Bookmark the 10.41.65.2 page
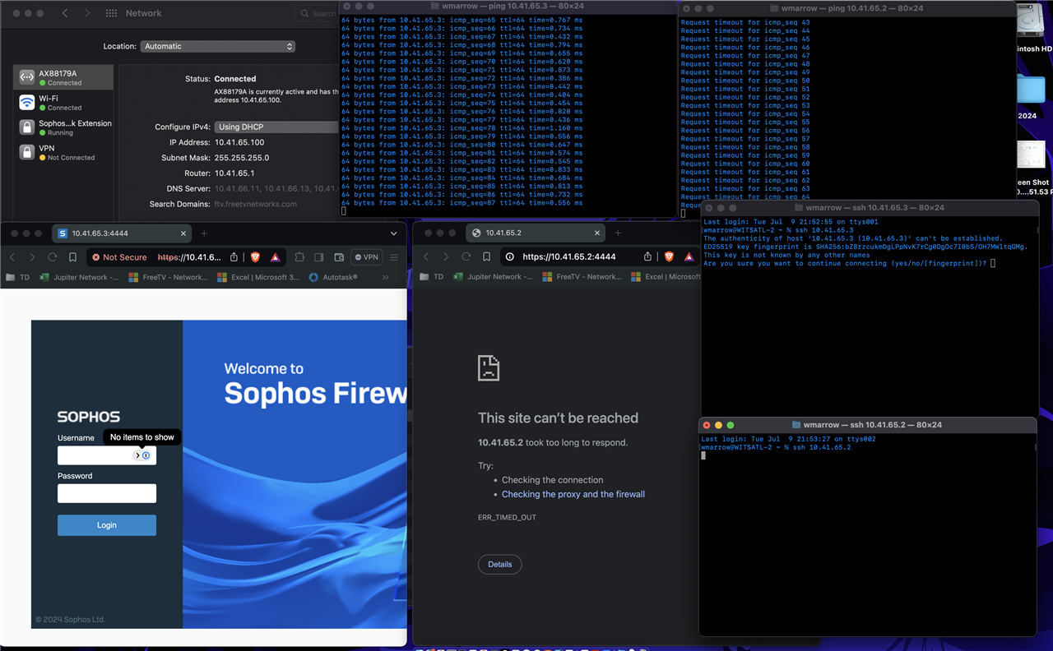The width and height of the screenshot is (1053, 651). point(486,257)
